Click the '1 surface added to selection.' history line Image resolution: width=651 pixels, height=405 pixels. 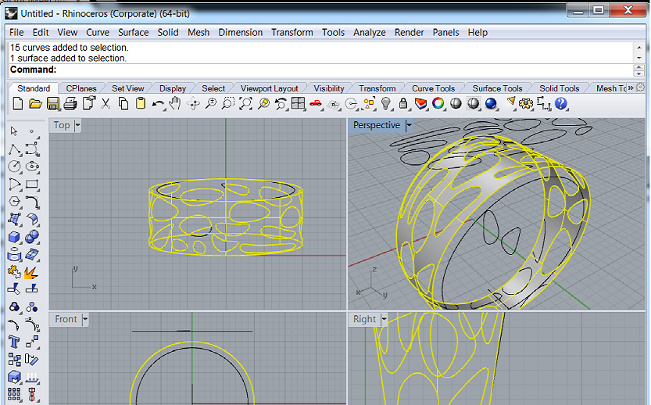tap(68, 58)
